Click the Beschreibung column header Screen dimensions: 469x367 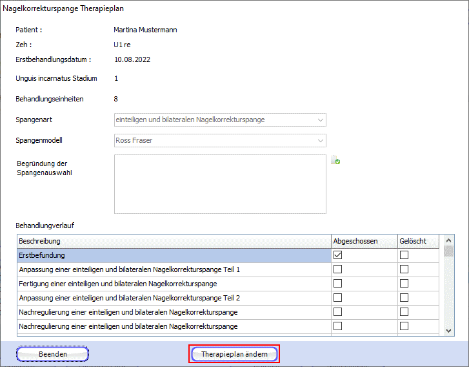point(174,241)
